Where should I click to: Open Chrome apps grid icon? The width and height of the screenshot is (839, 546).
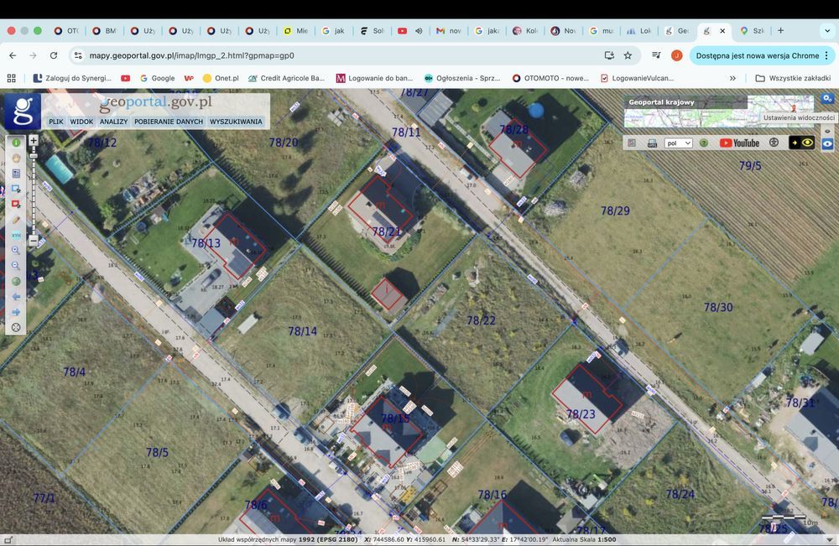(11, 78)
